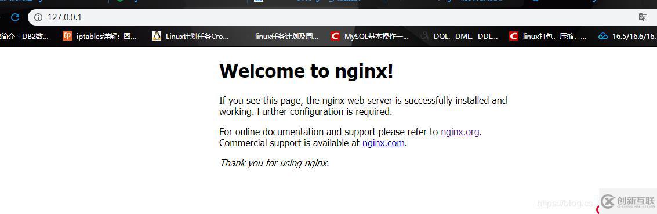Reload the page with the refresh icon

(x=15, y=17)
